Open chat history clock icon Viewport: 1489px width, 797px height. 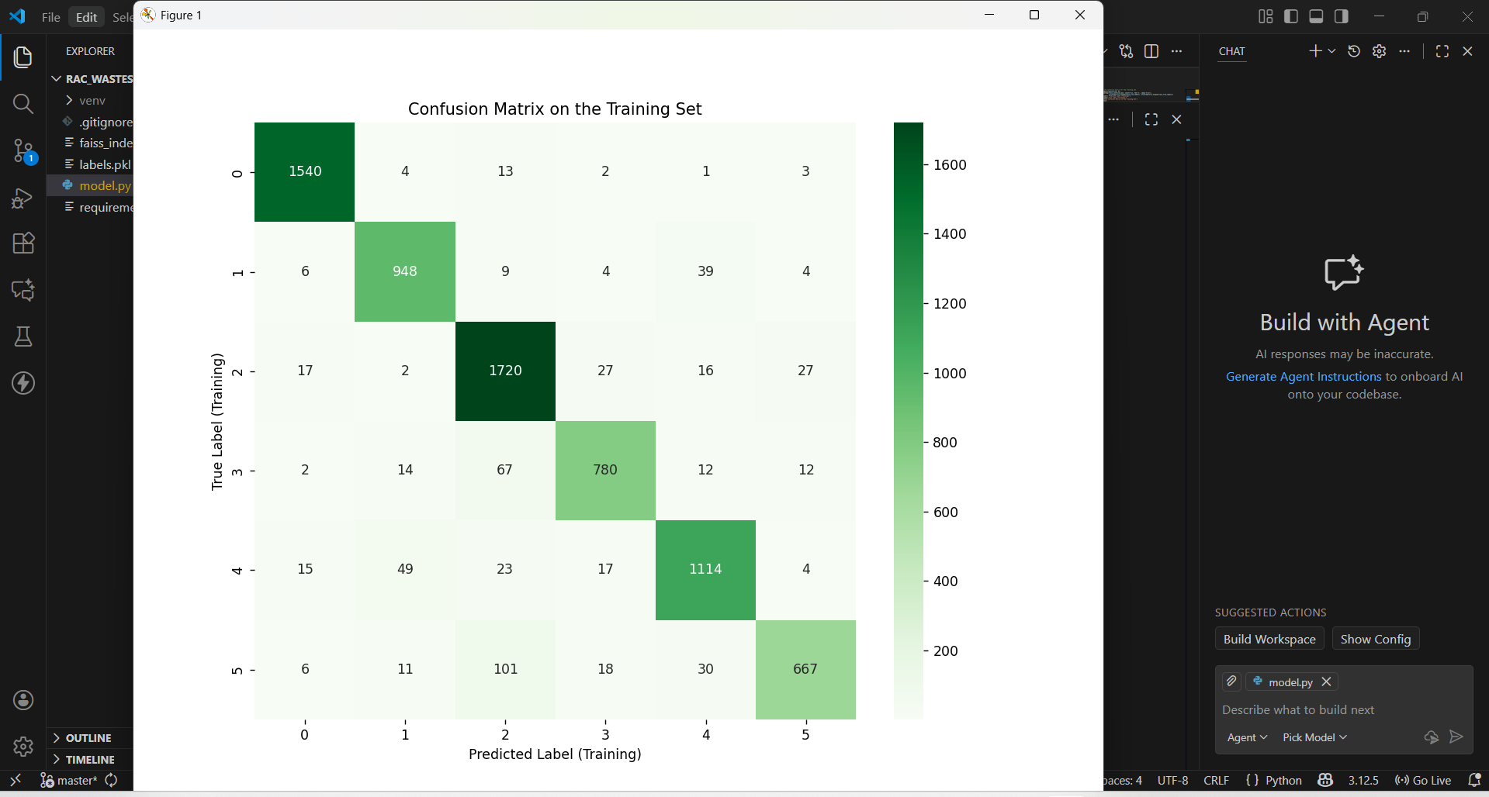1354,51
